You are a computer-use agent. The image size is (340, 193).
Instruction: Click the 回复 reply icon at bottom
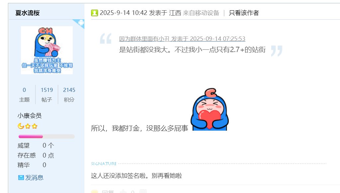(94, 192)
